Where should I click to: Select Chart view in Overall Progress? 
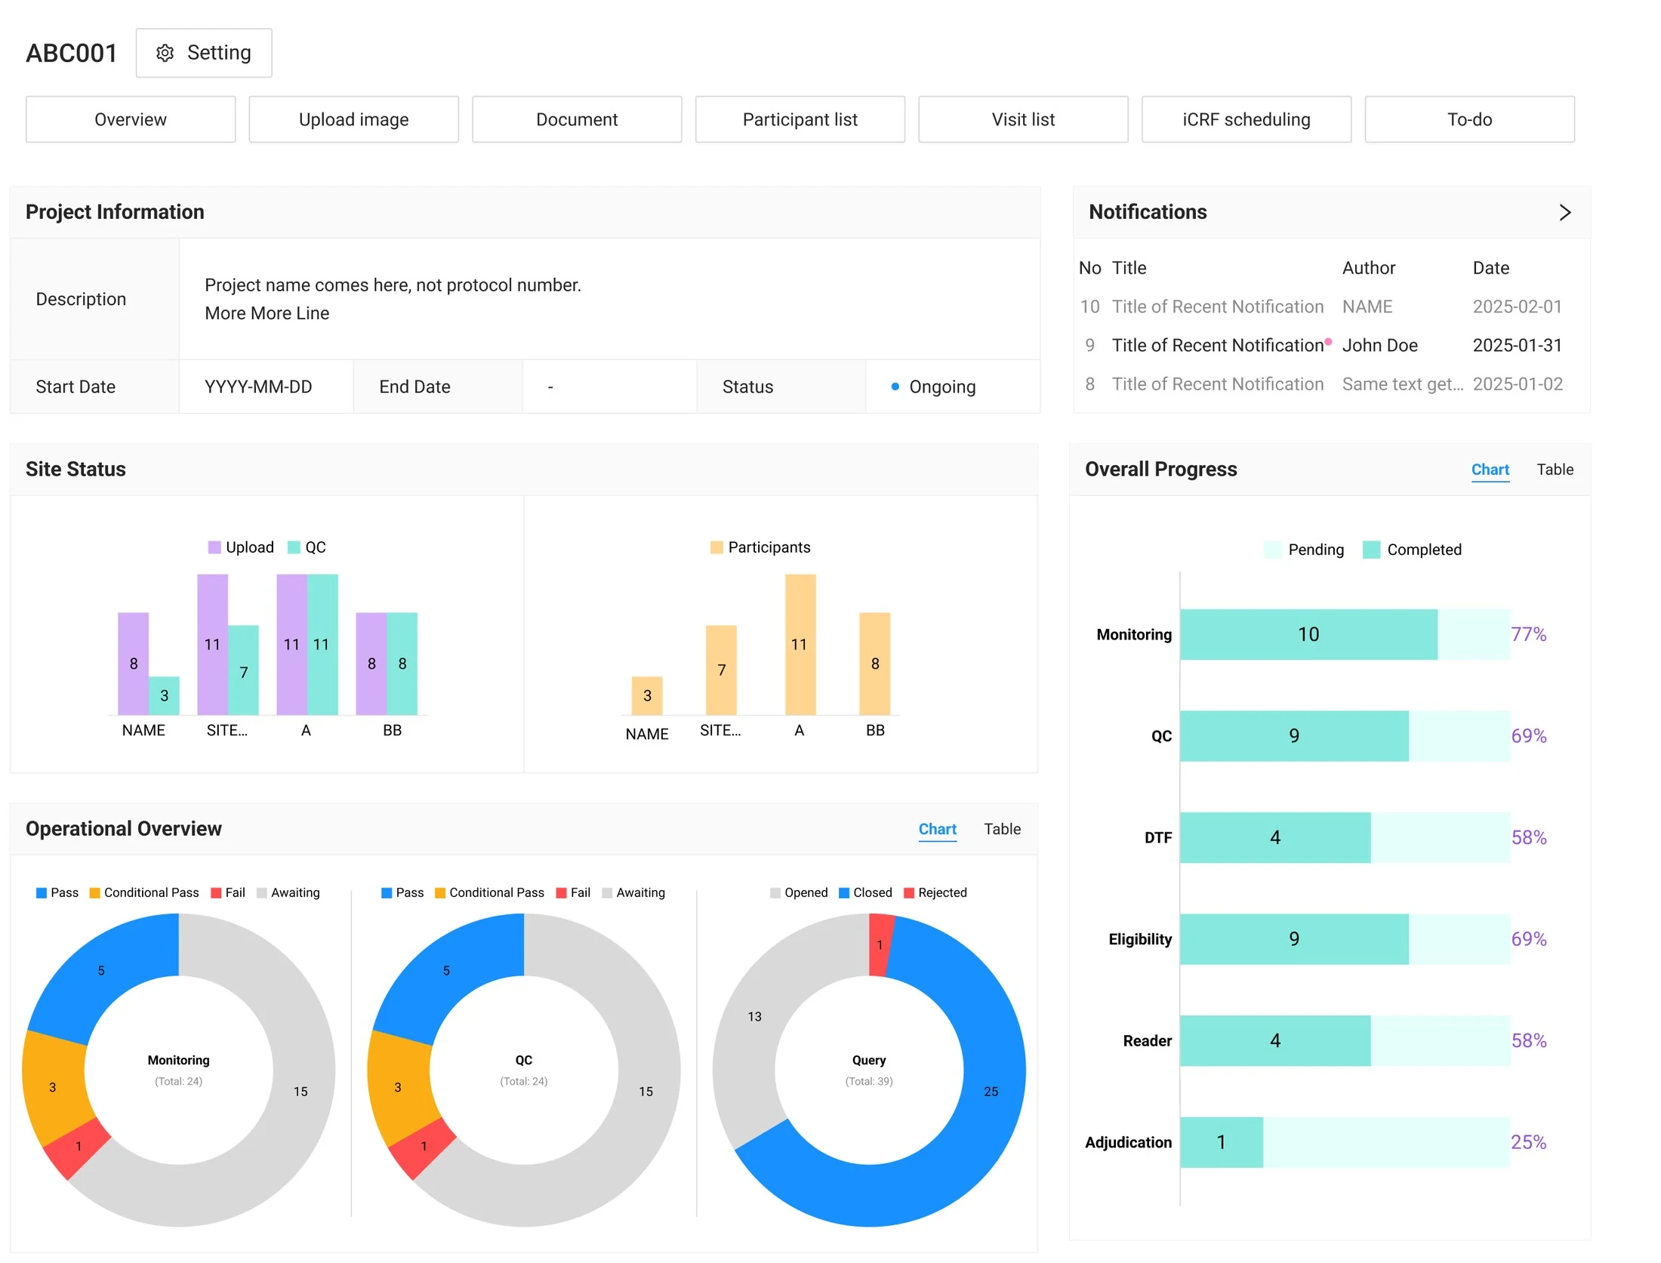click(1490, 470)
